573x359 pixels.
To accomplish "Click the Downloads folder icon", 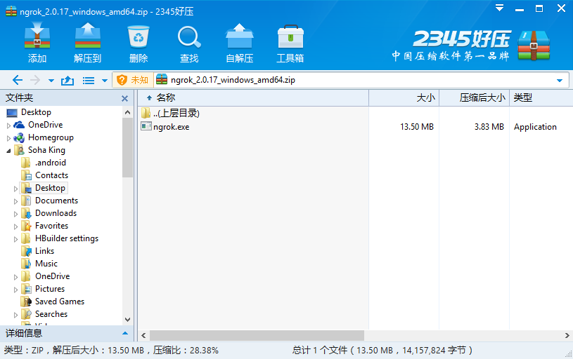I will (26, 213).
